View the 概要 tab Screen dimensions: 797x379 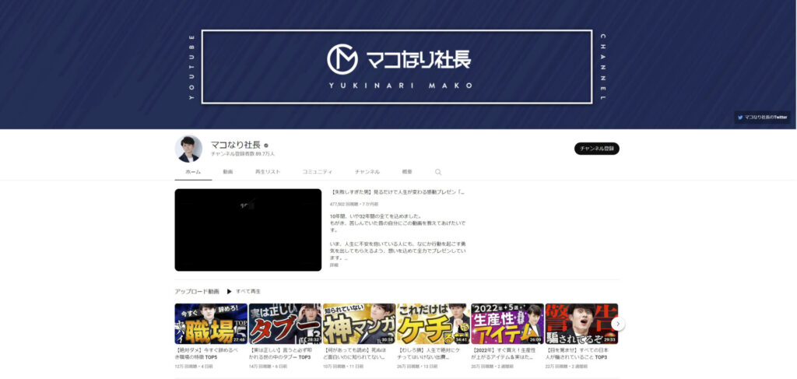[x=407, y=172]
